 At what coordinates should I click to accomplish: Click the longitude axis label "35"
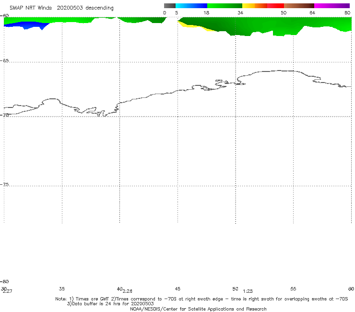point(61,289)
